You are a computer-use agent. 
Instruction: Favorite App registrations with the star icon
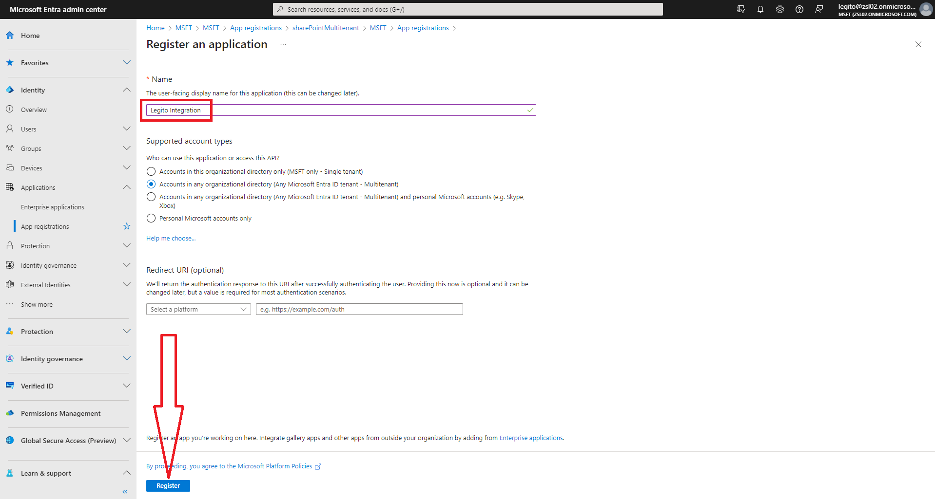pyautogui.click(x=127, y=226)
